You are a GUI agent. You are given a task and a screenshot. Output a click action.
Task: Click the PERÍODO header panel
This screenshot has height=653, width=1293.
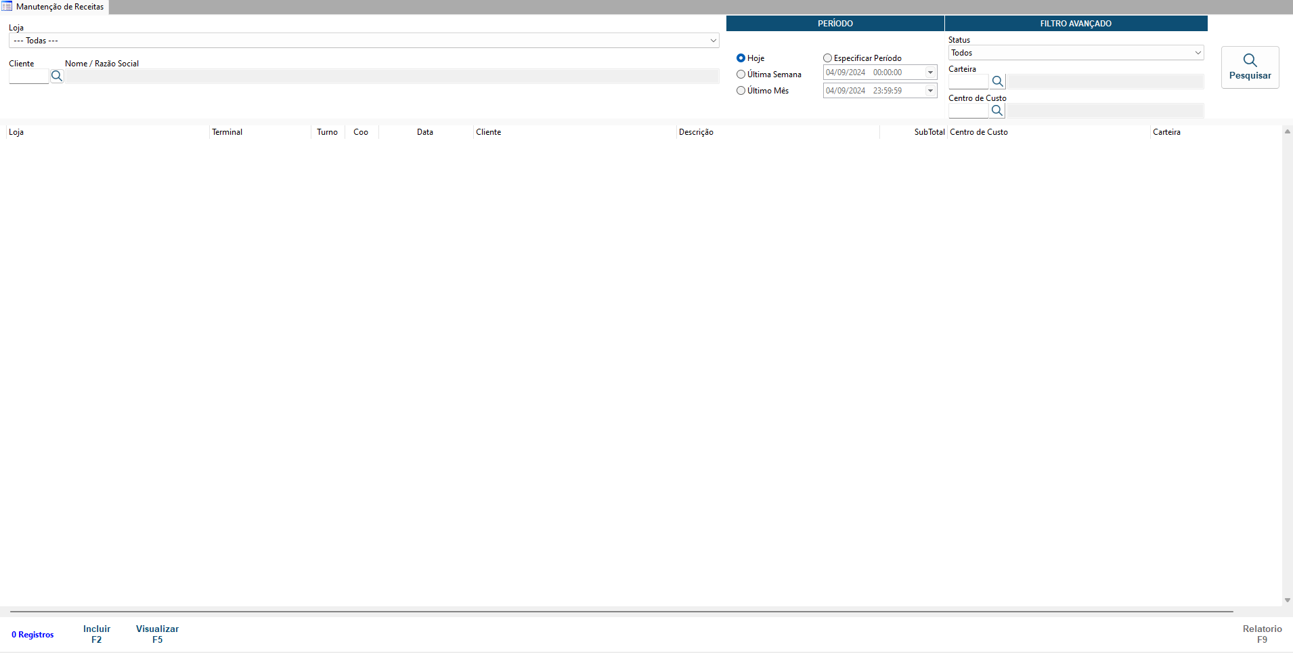coord(835,24)
